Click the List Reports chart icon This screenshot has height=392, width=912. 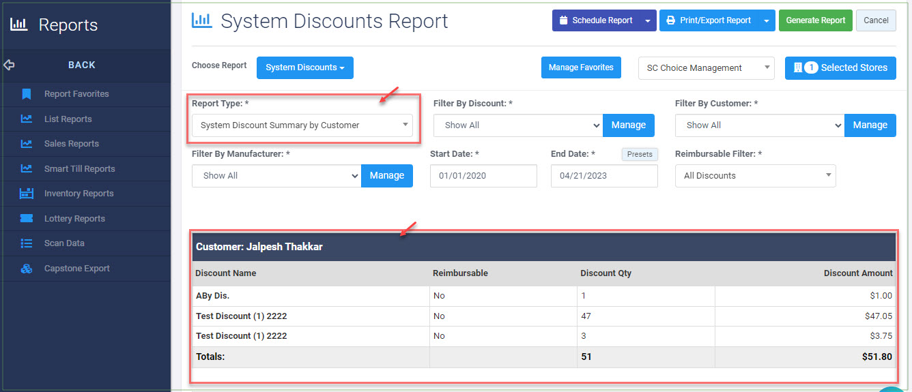[27, 119]
